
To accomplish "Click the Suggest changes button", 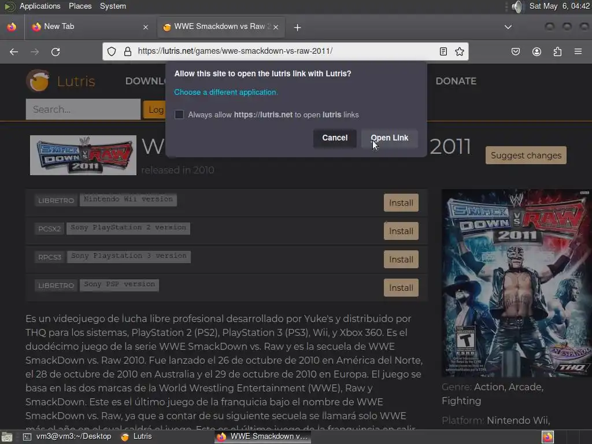I will pos(526,155).
